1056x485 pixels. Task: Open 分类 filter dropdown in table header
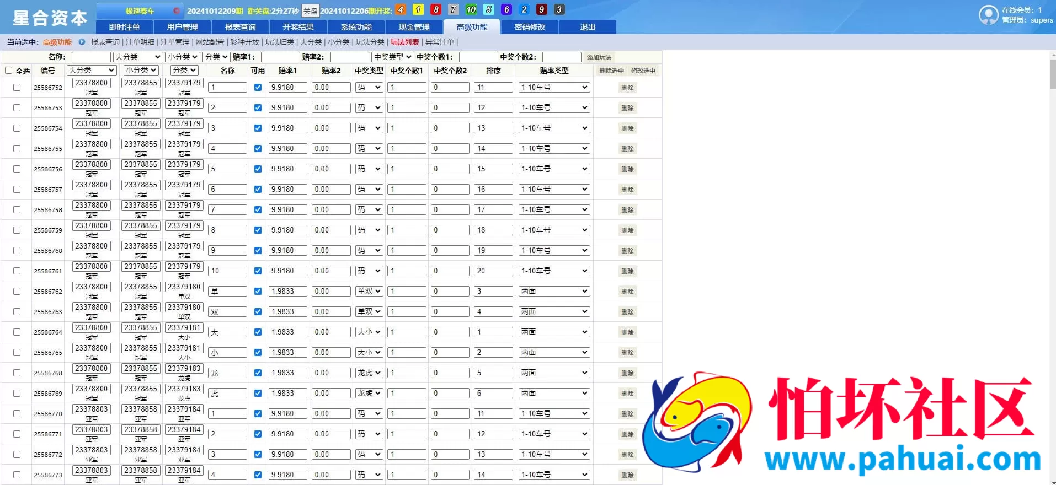(x=184, y=70)
